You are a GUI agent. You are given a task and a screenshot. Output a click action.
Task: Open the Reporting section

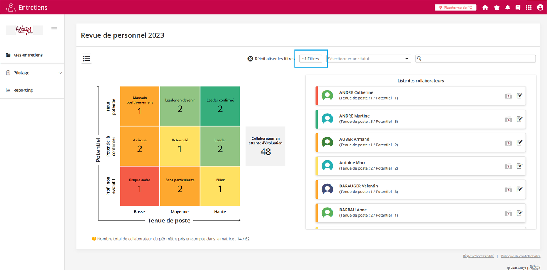click(x=23, y=90)
